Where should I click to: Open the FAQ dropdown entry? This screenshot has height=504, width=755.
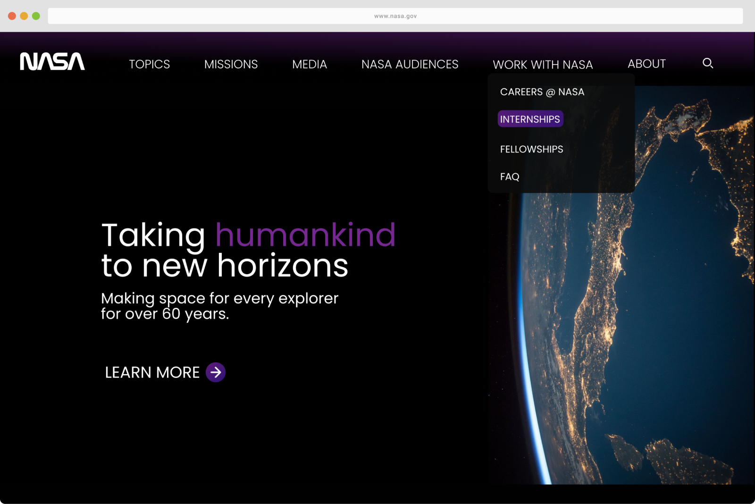point(510,176)
